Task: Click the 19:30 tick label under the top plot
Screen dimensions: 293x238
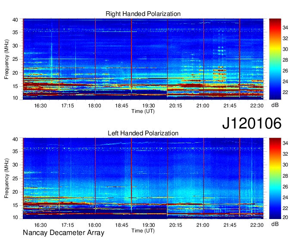Action: coord(149,106)
